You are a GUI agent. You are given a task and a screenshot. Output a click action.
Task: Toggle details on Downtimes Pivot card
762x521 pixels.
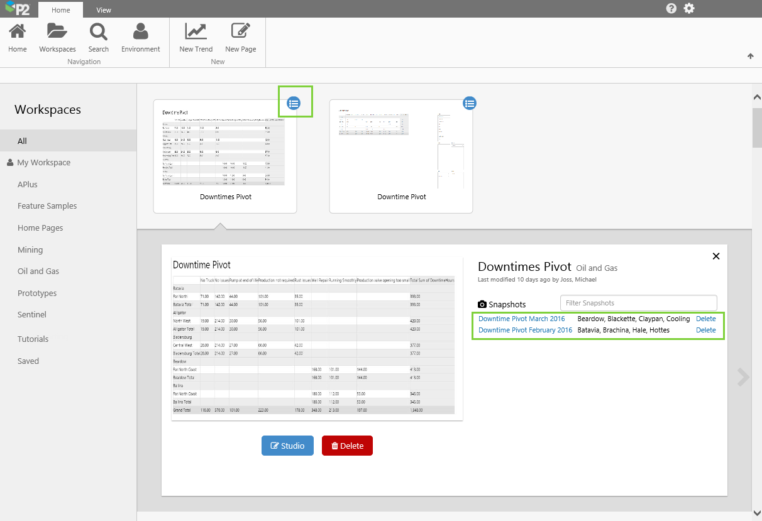[x=294, y=103]
